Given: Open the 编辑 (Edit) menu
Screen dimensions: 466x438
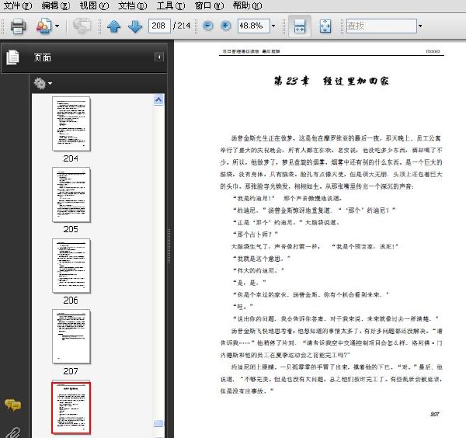Looking at the screenshot, I should pos(56,5).
